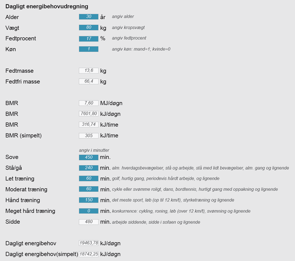Select the Vægt weight input field

[88, 28]
